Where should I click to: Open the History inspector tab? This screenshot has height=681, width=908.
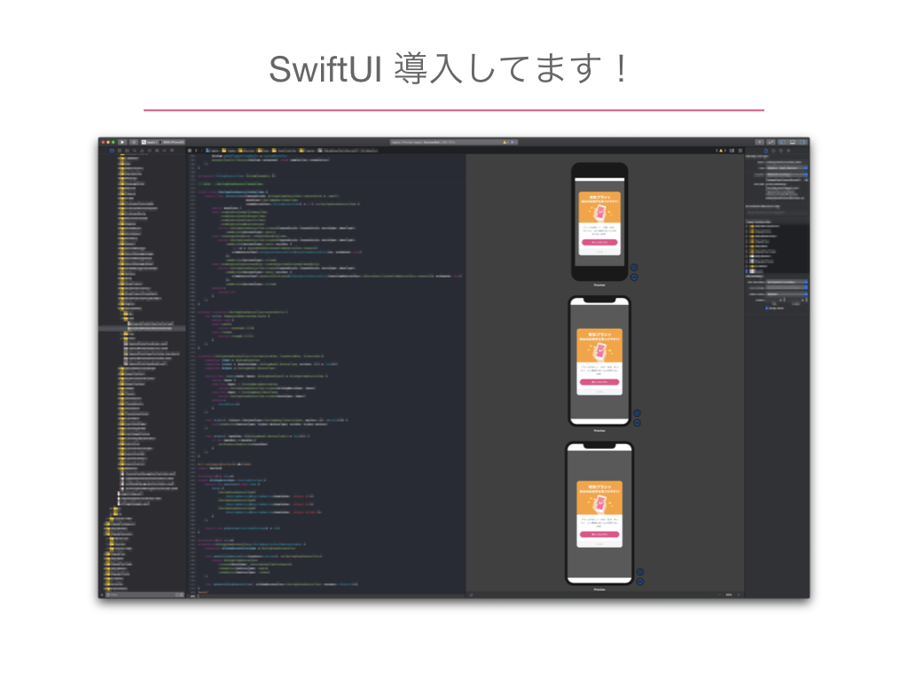pos(773,151)
